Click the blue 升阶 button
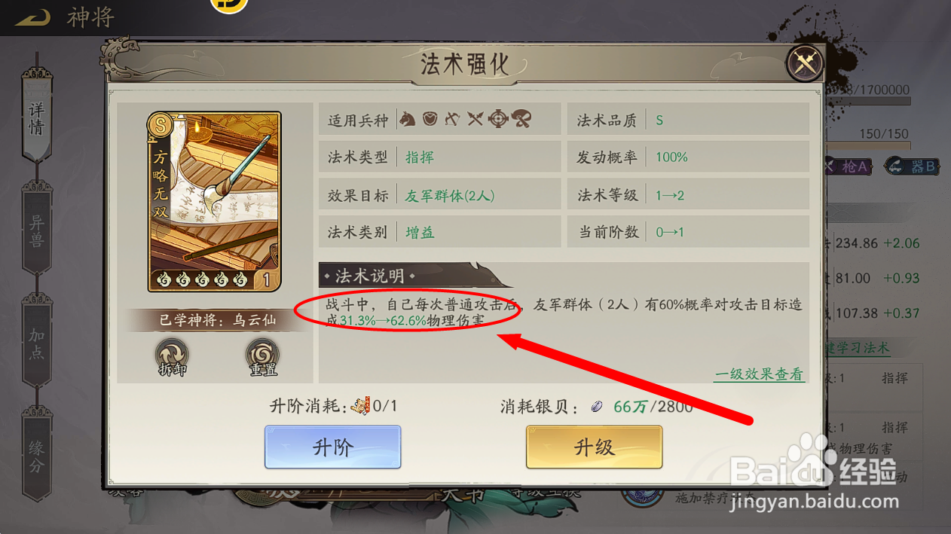This screenshot has width=951, height=534. (332, 447)
